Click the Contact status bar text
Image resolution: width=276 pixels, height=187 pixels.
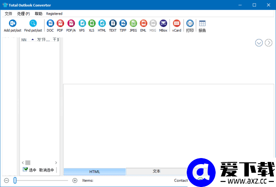pyautogui.click(x=181, y=181)
